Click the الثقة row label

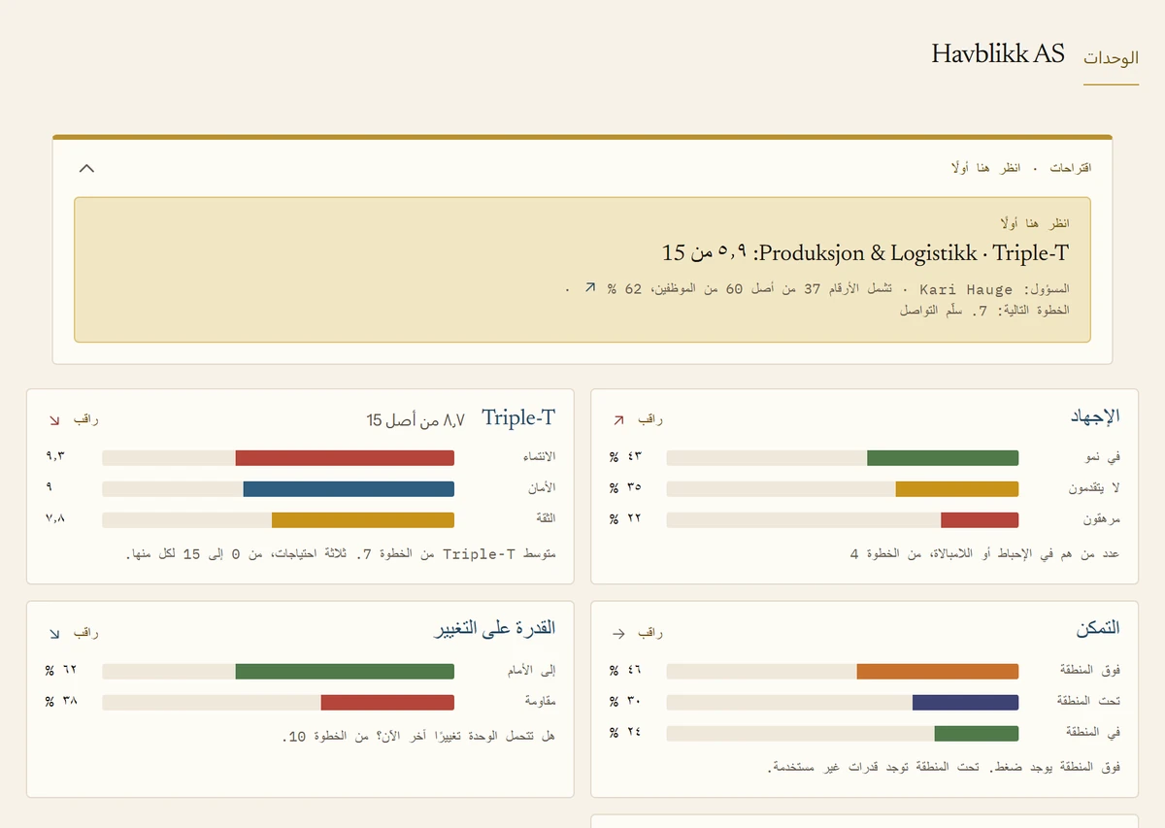coord(546,519)
